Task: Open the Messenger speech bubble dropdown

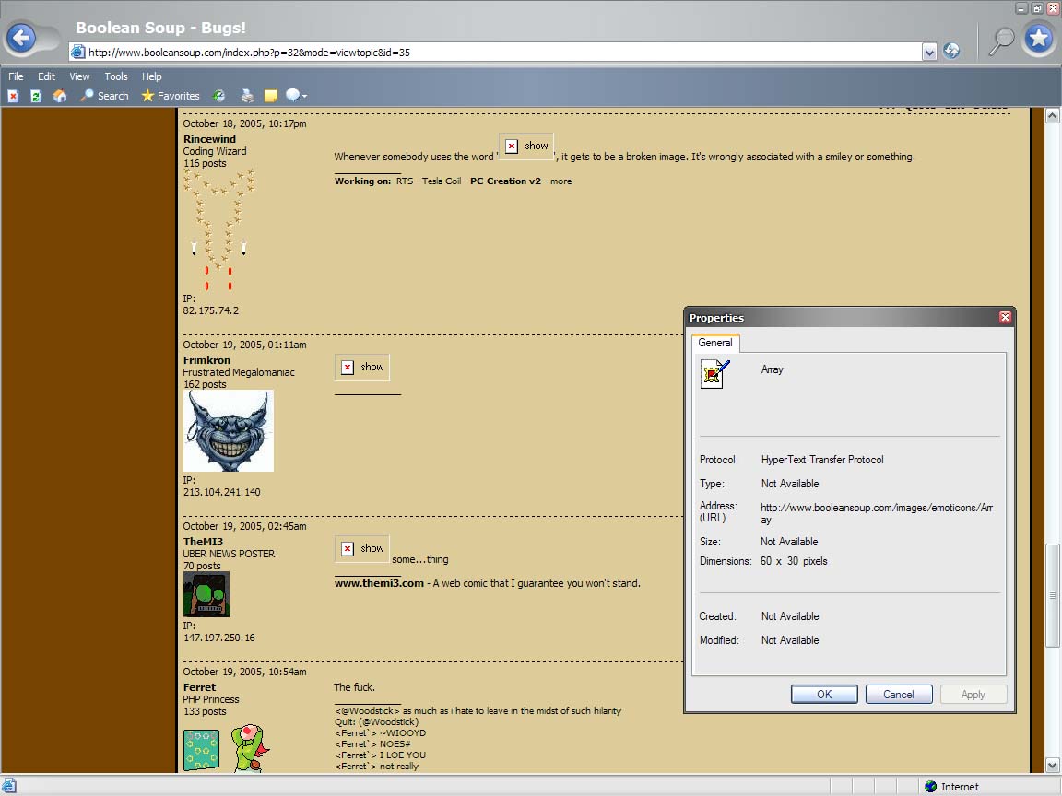Action: click(297, 96)
